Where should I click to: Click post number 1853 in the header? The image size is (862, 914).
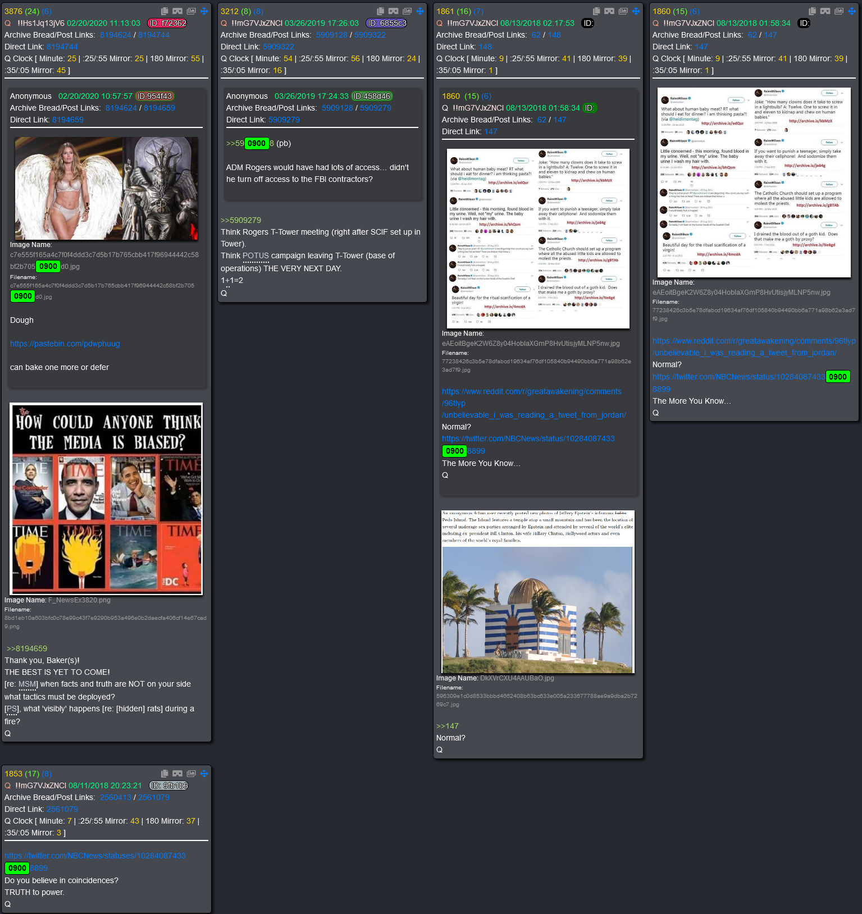click(x=13, y=774)
